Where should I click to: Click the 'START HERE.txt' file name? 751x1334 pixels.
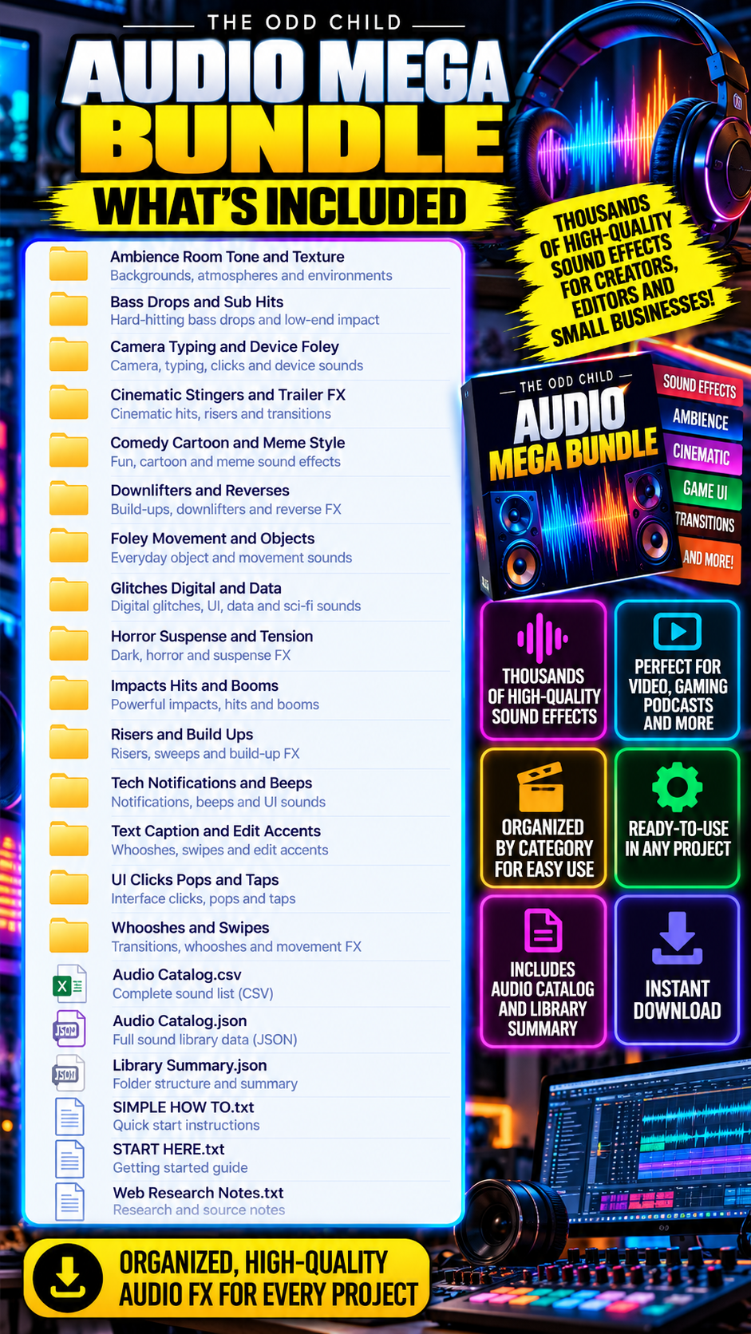(x=168, y=1149)
